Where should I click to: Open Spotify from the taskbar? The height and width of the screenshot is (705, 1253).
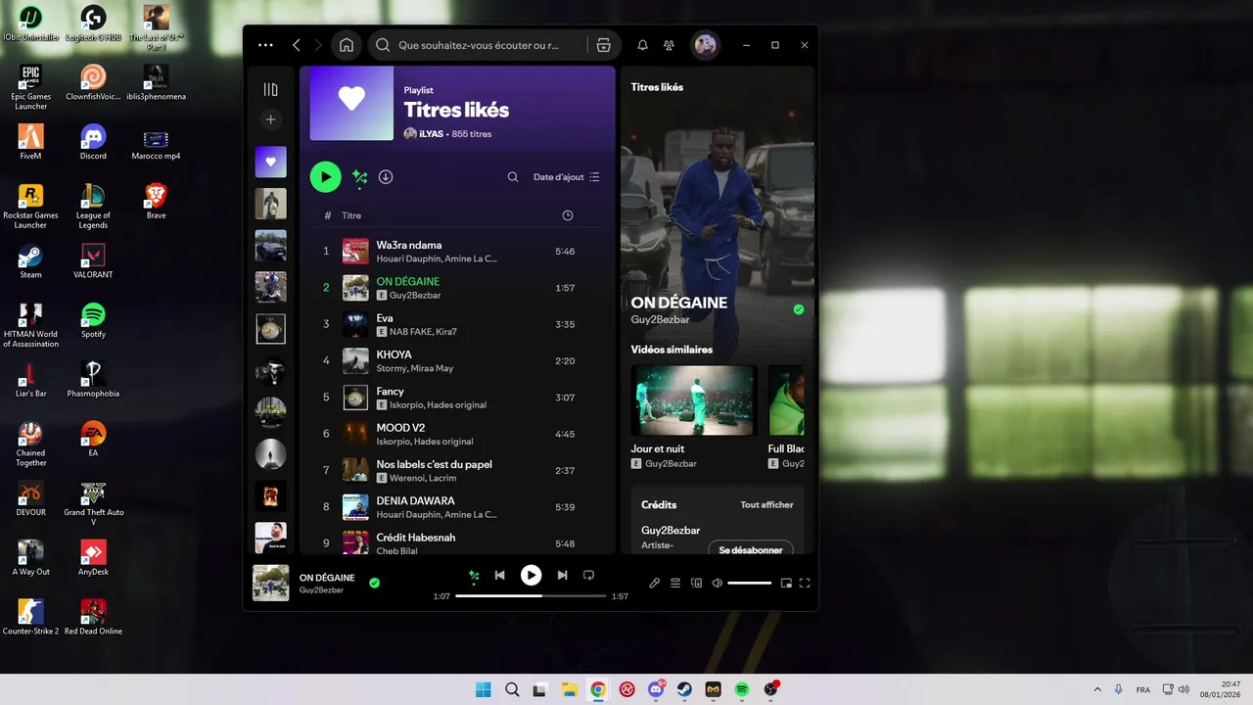[x=742, y=689]
